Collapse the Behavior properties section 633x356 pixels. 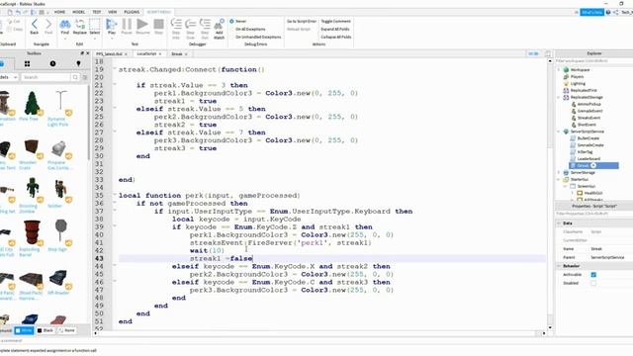(559, 266)
